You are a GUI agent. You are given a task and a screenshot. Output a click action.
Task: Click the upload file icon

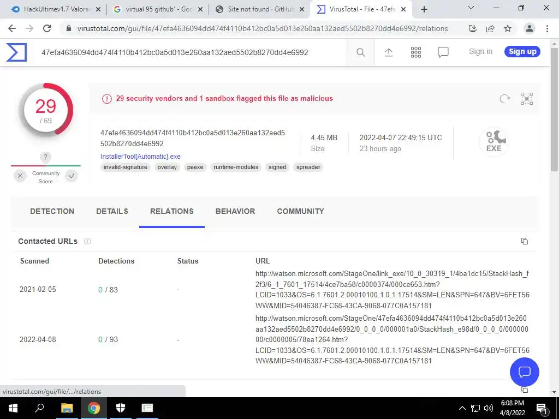(389, 53)
